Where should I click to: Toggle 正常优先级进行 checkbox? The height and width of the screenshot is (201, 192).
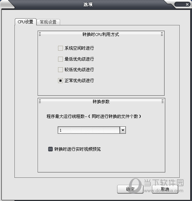pos(60,81)
